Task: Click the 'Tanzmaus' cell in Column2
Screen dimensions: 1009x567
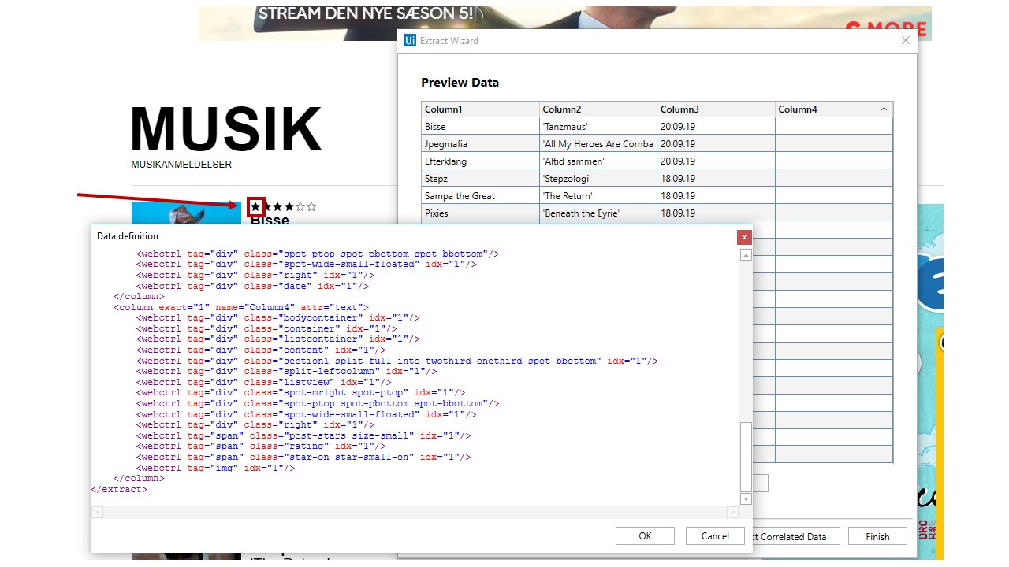Action: point(598,127)
